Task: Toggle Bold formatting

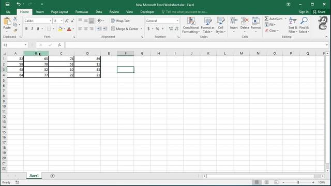Action: [26, 29]
